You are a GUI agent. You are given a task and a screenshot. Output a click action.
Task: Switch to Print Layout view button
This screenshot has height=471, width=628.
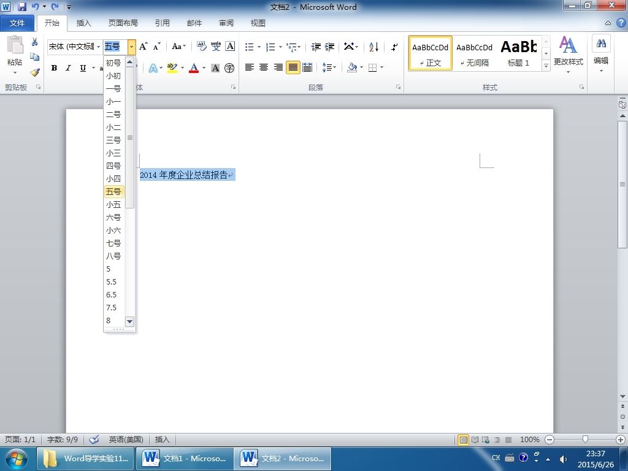(x=464, y=440)
